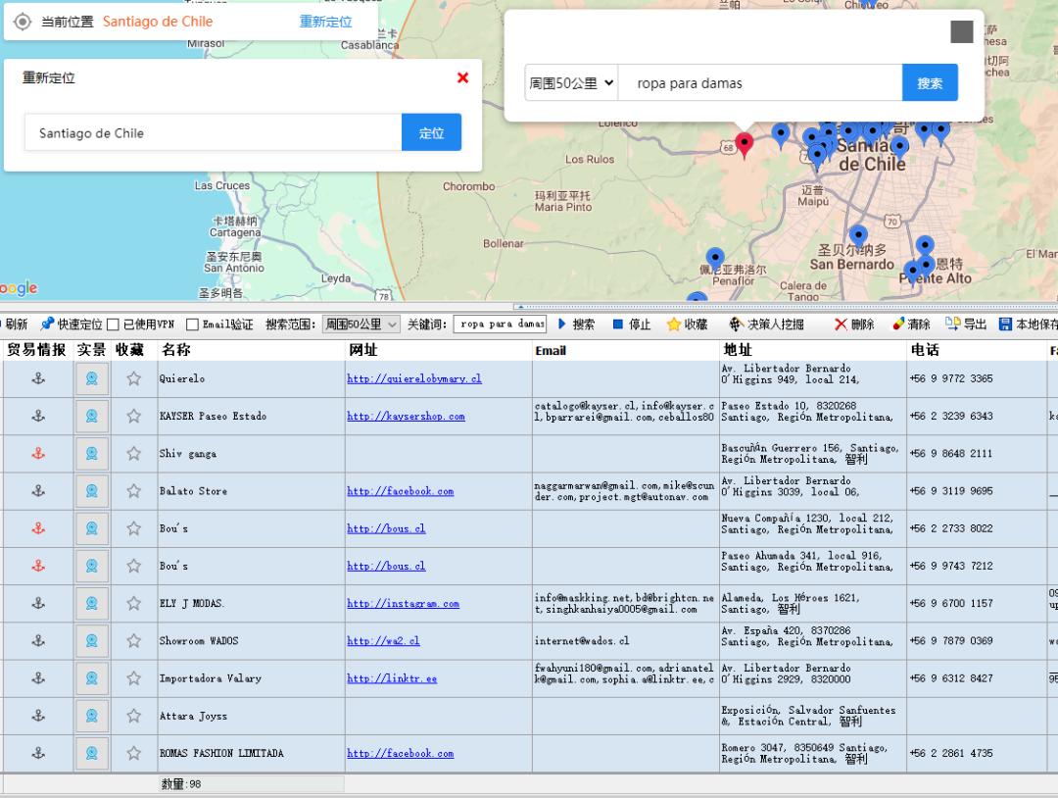
Task: Click the red X delete toolbar button
Action: (x=853, y=324)
